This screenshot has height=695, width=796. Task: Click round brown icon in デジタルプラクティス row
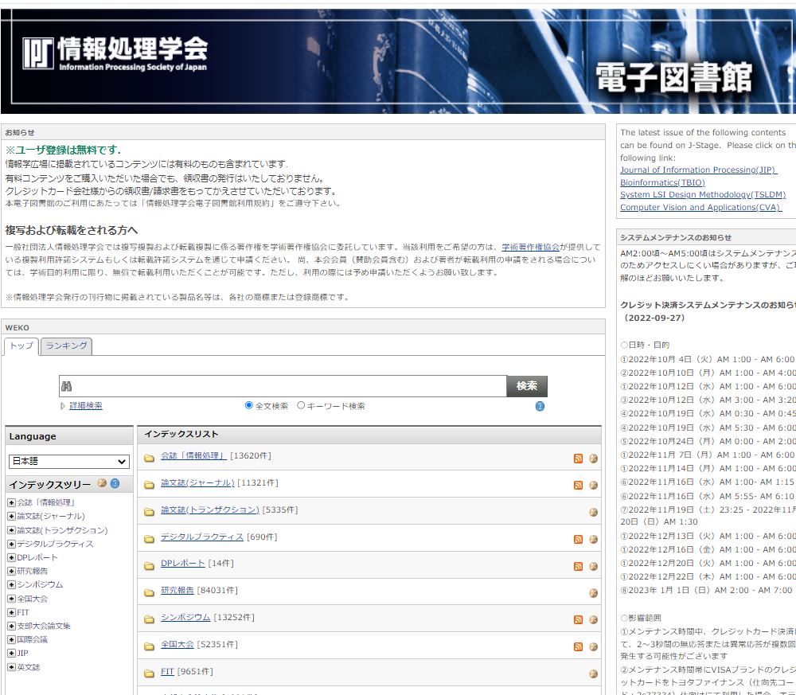[x=593, y=539]
